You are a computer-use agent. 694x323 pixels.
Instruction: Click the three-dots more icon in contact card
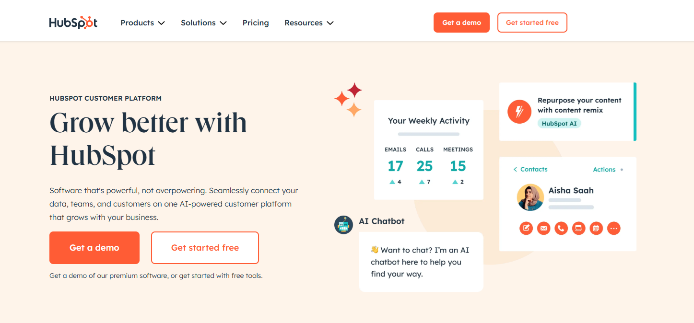[613, 228]
